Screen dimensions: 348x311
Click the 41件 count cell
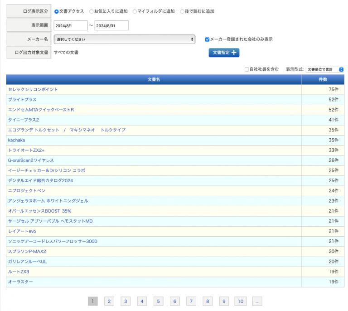pyautogui.click(x=323, y=120)
